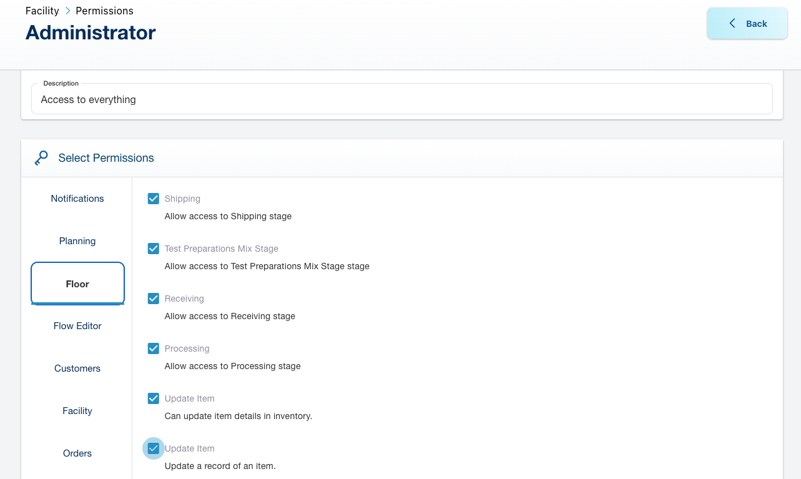Switch to the Notifications permissions tab
The height and width of the screenshot is (479, 801).
tap(77, 199)
